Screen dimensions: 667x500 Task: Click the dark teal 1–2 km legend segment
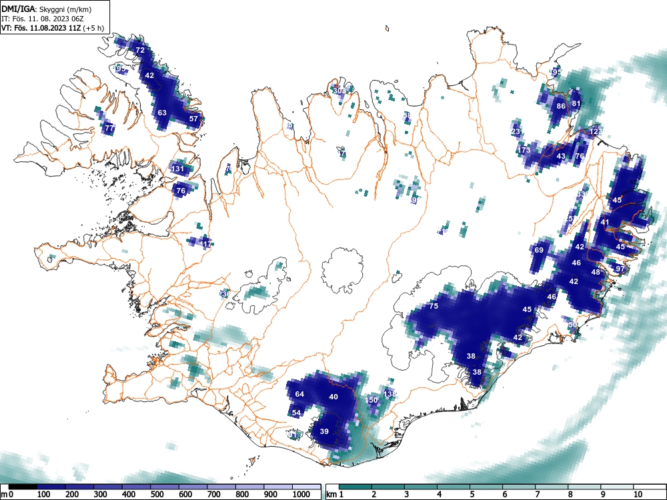tap(356, 487)
